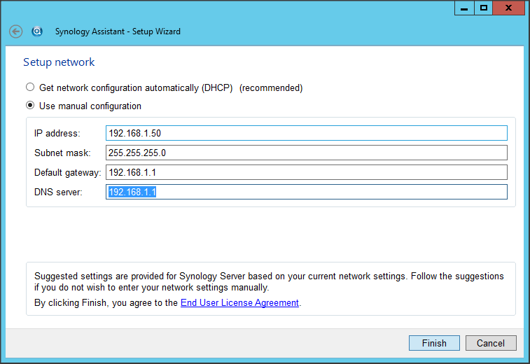Click the "DNS server:" label

click(x=58, y=192)
